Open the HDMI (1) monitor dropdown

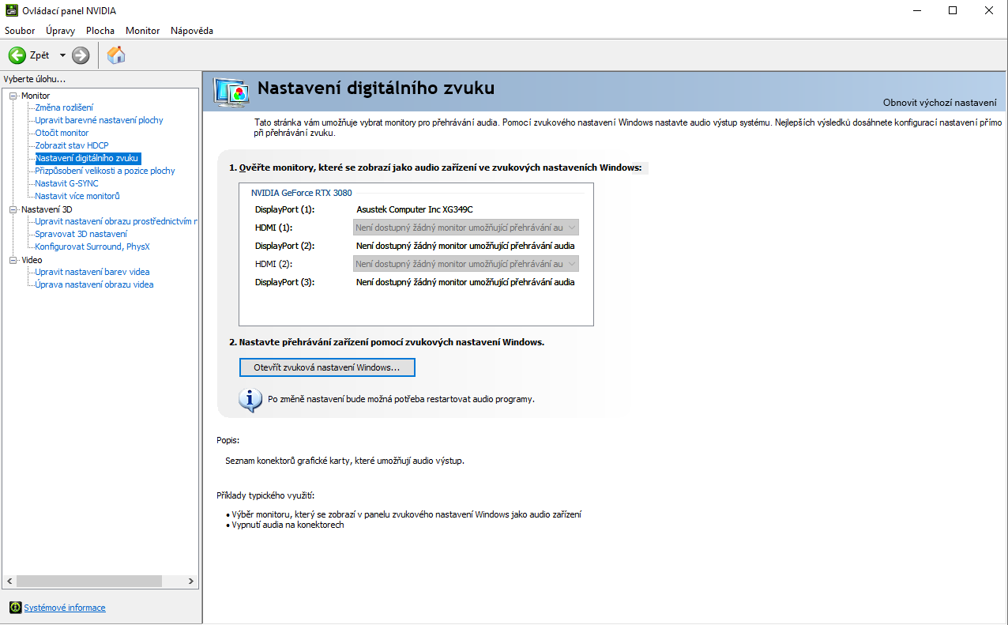point(466,228)
